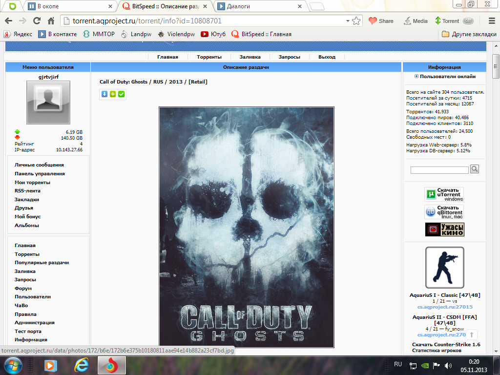The height and width of the screenshot is (375, 500).
Task: Open Landpw bookmark
Action: pyautogui.click(x=136, y=34)
